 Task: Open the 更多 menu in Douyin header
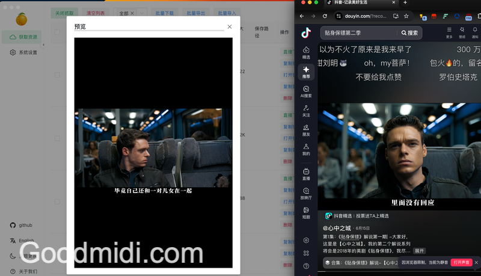(x=449, y=32)
